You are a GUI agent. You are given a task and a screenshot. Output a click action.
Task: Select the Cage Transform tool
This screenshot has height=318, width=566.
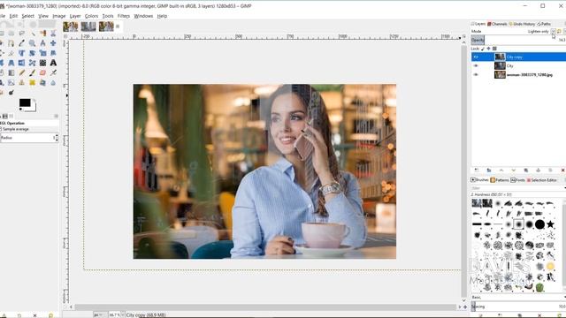[32, 63]
